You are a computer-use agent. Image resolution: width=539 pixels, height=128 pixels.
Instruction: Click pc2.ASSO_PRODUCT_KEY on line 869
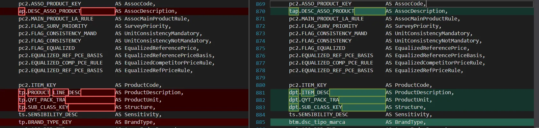pyautogui.click(x=320, y=4)
